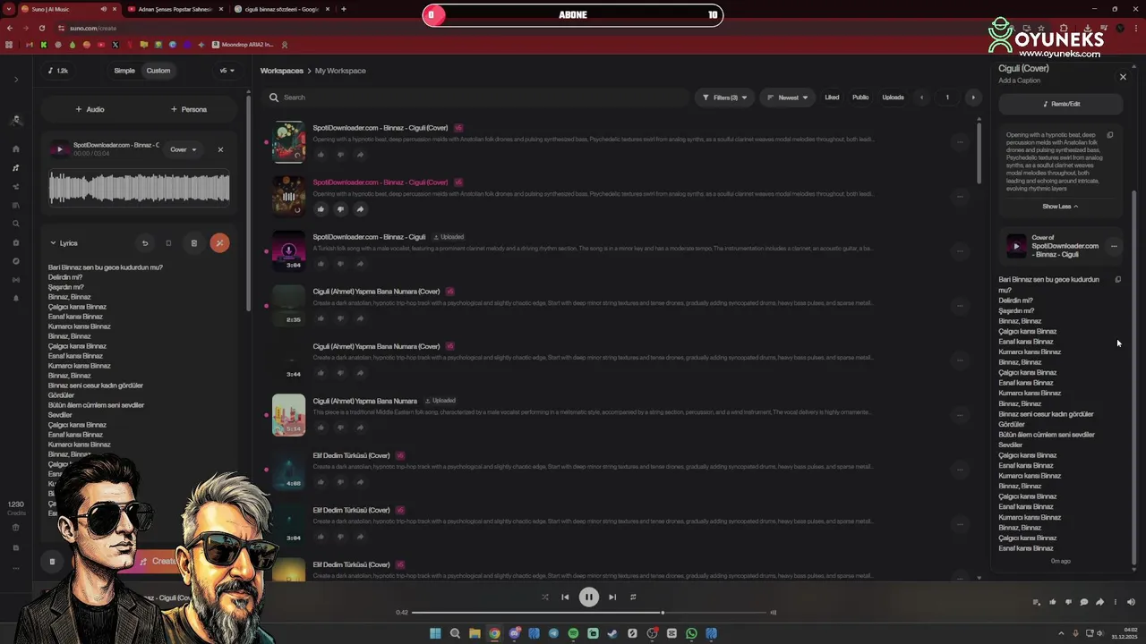Open Workspaces breadcrumb link

[281, 71]
